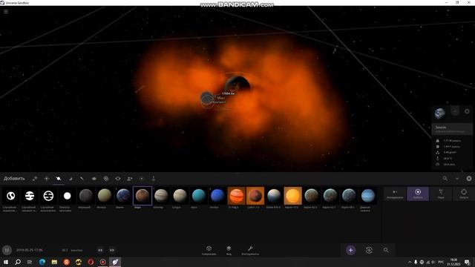Click the purple plus Add button
This screenshot has width=475, height=267.
[x=350, y=251]
